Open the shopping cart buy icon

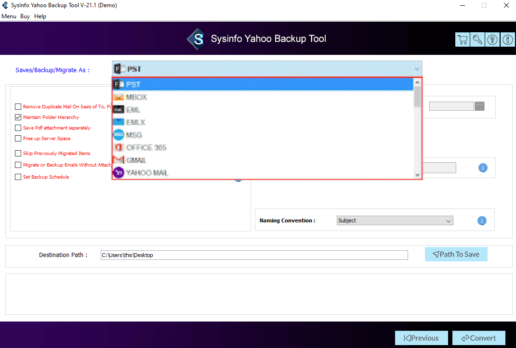[x=463, y=40]
